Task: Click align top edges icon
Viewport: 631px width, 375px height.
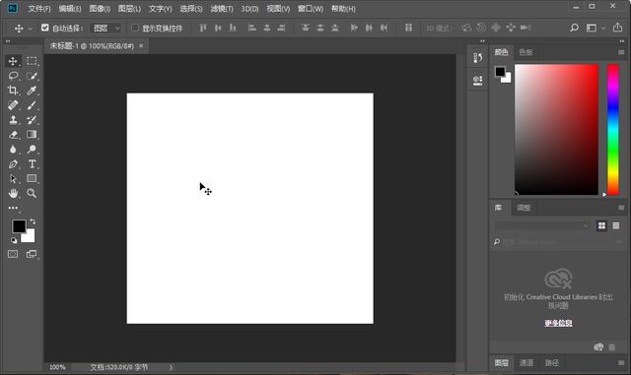Action: tap(203, 28)
